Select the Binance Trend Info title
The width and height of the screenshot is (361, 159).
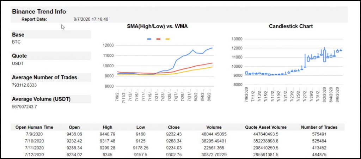click(39, 12)
